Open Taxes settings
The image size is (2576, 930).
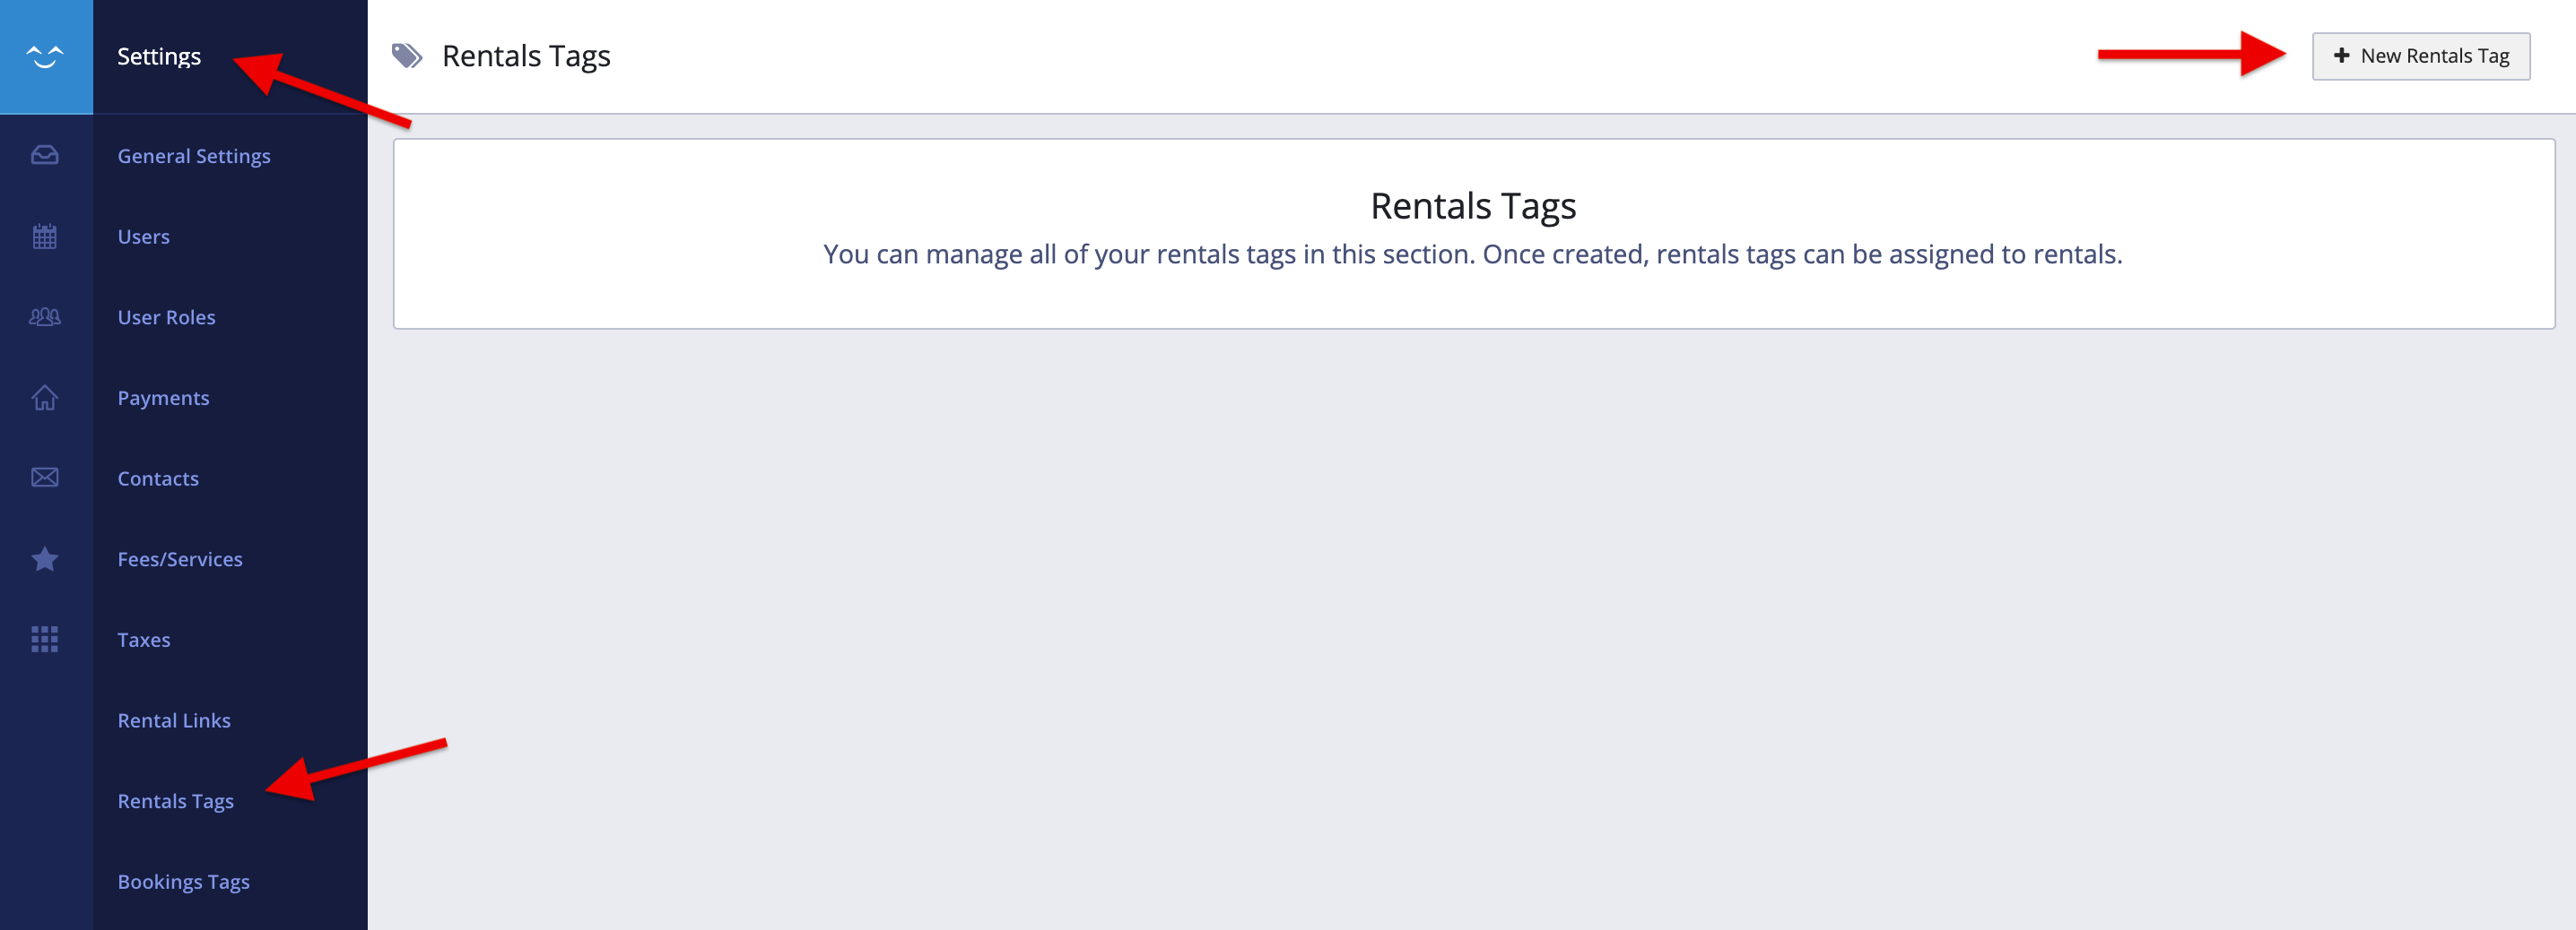[x=144, y=640]
